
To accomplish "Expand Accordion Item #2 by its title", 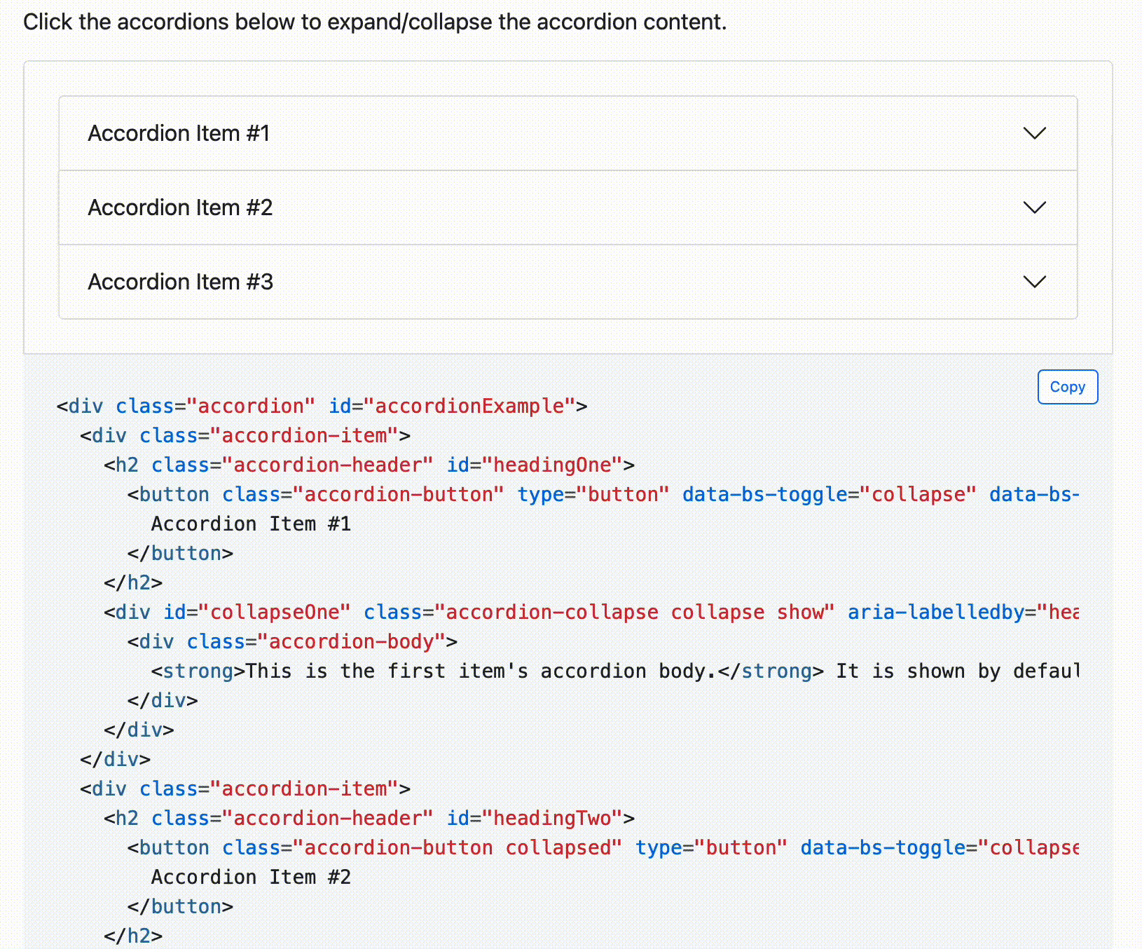I will pos(180,207).
